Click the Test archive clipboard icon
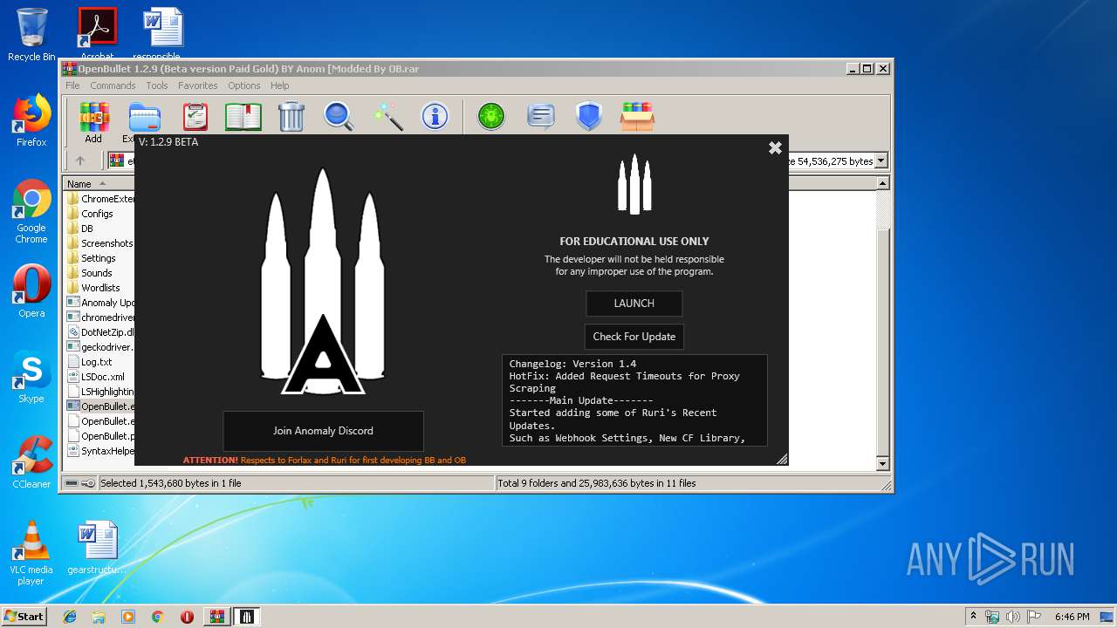This screenshot has width=1117, height=628. pos(195,116)
